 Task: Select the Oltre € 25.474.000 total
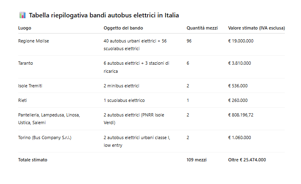pyautogui.click(x=247, y=160)
